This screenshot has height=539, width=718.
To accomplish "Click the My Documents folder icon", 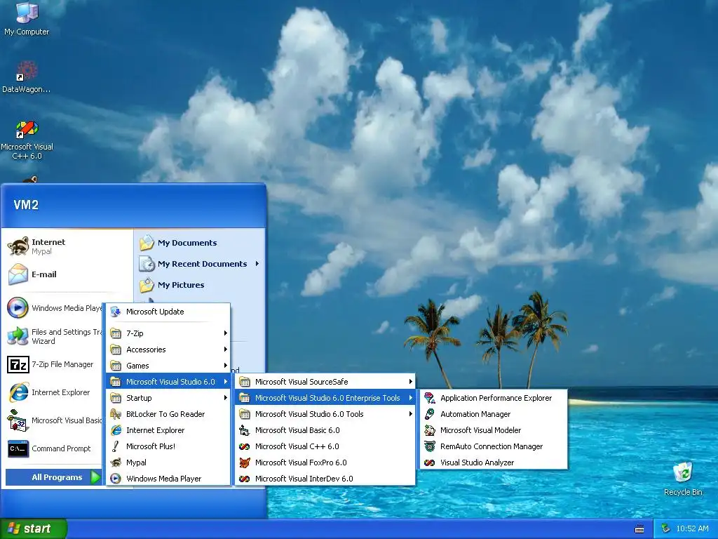I will 147,242.
